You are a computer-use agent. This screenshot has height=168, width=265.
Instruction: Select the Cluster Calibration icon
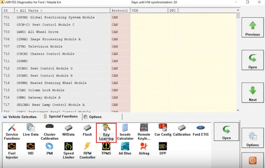click(49, 132)
